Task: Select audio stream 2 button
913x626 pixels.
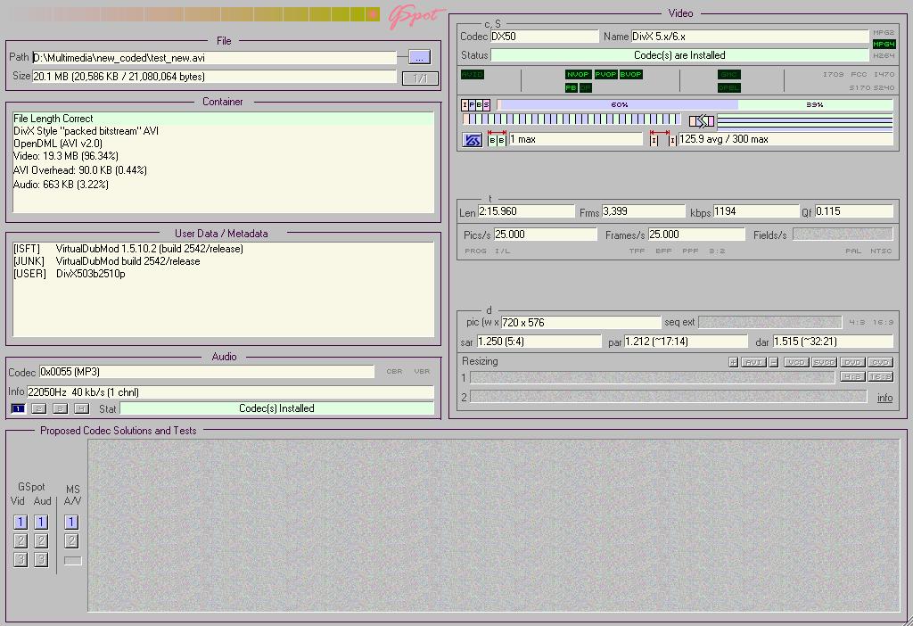Action: click(x=39, y=408)
